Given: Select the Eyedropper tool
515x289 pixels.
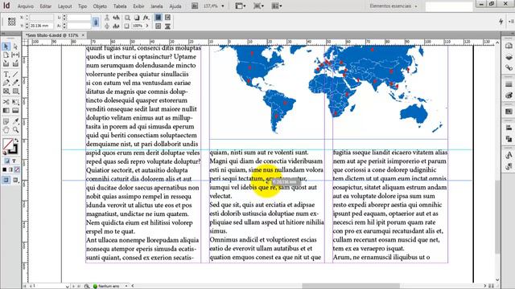Looking at the screenshot, I should tap(15, 121).
